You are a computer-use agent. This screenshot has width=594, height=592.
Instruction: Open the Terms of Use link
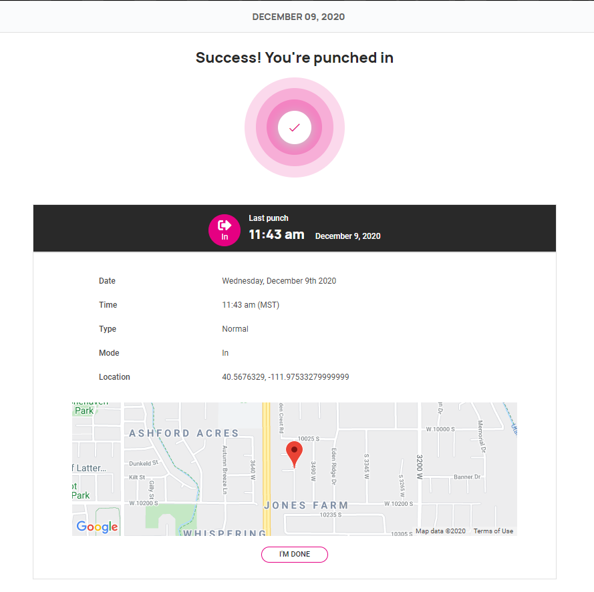point(493,531)
